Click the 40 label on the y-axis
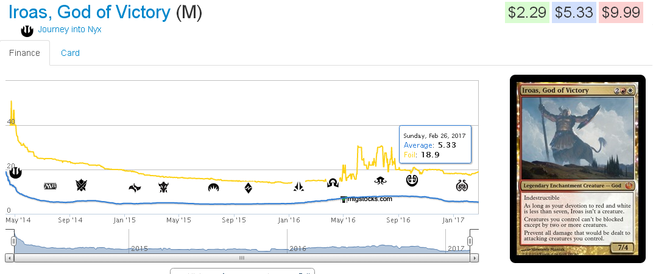 coord(11,122)
